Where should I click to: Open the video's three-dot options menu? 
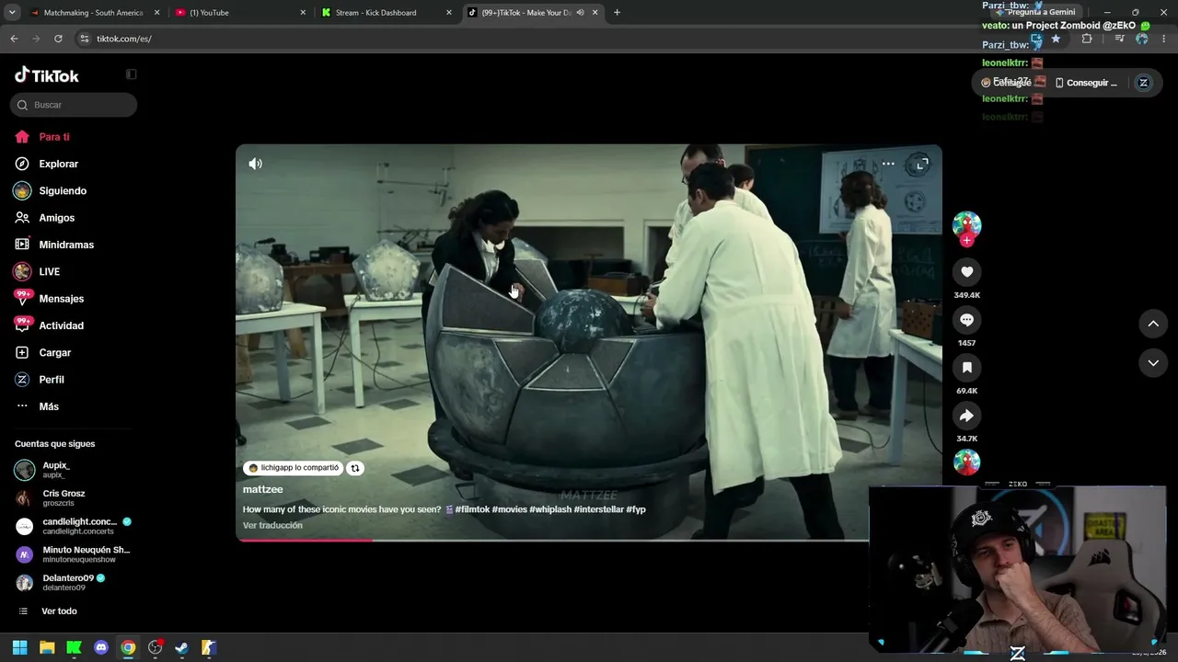click(888, 164)
